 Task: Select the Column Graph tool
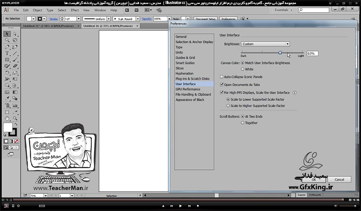pyautogui.click(x=15, y=105)
